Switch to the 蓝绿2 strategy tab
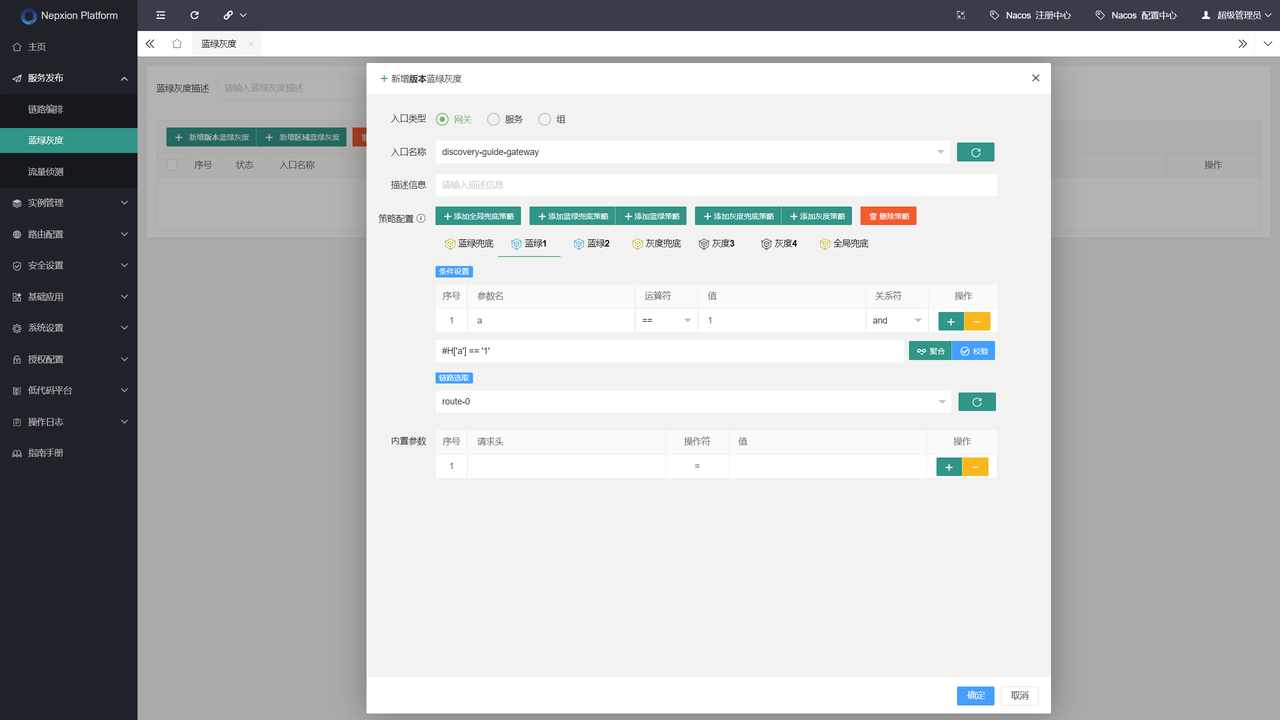The height and width of the screenshot is (720, 1280). 591,243
